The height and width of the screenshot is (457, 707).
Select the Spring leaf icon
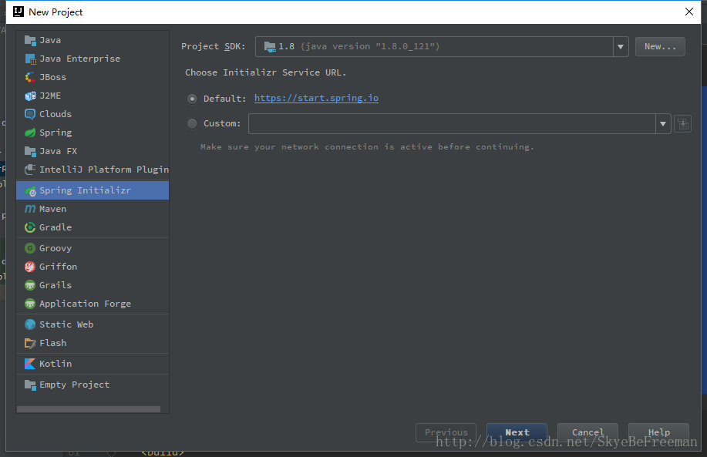pos(30,133)
